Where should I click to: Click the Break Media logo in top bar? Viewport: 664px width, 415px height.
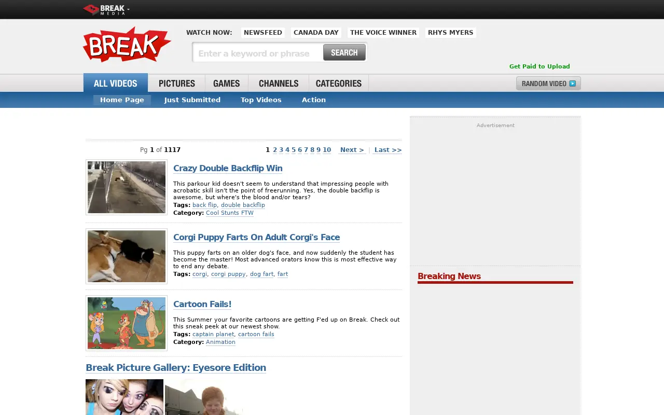(x=104, y=9)
